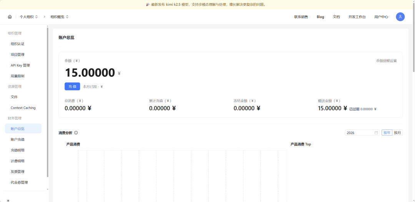The image size is (415, 202).
Task: Open the Blog link in the top navigation
Action: tap(320, 17)
